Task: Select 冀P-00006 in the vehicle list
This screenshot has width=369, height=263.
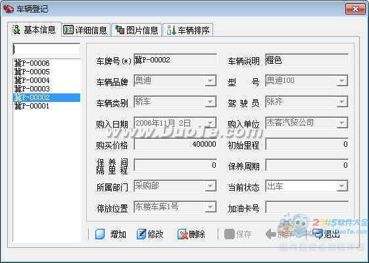Action: point(32,63)
